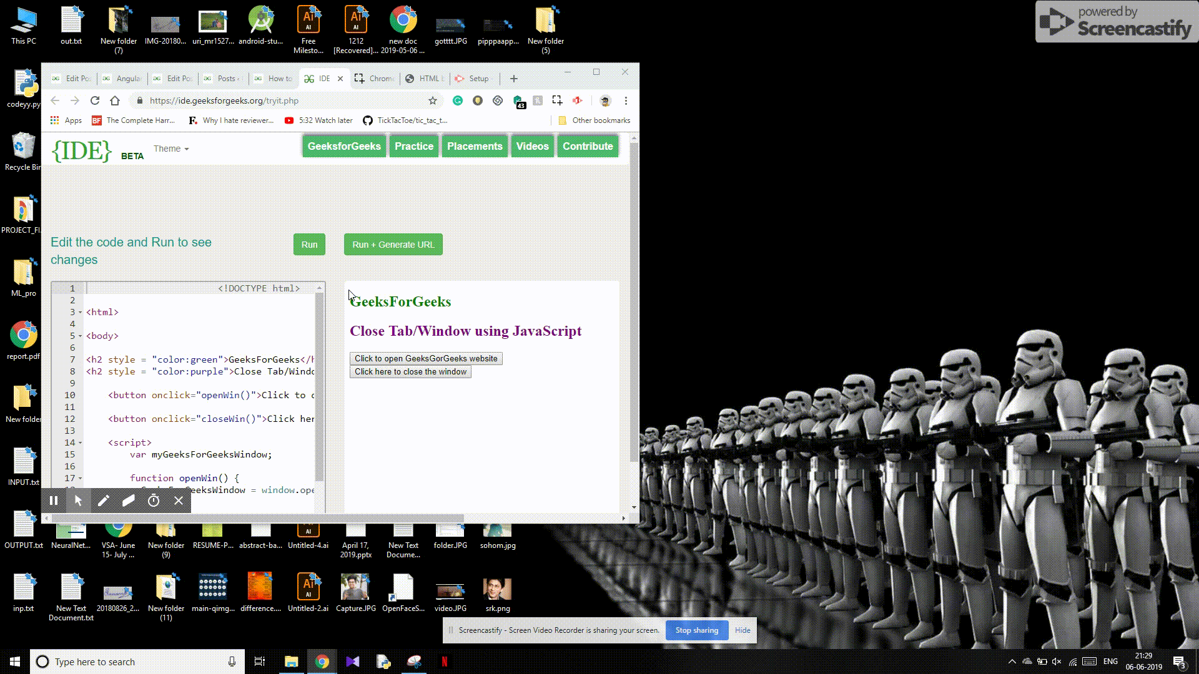Click the {IDE} logo
The width and height of the screenshot is (1199, 674).
tap(82, 150)
